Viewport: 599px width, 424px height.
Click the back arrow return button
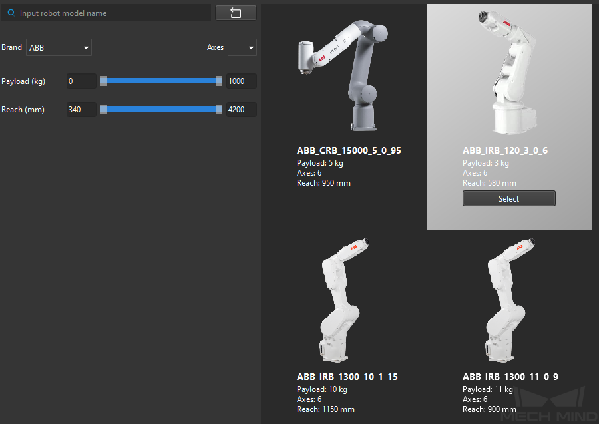pyautogui.click(x=236, y=13)
